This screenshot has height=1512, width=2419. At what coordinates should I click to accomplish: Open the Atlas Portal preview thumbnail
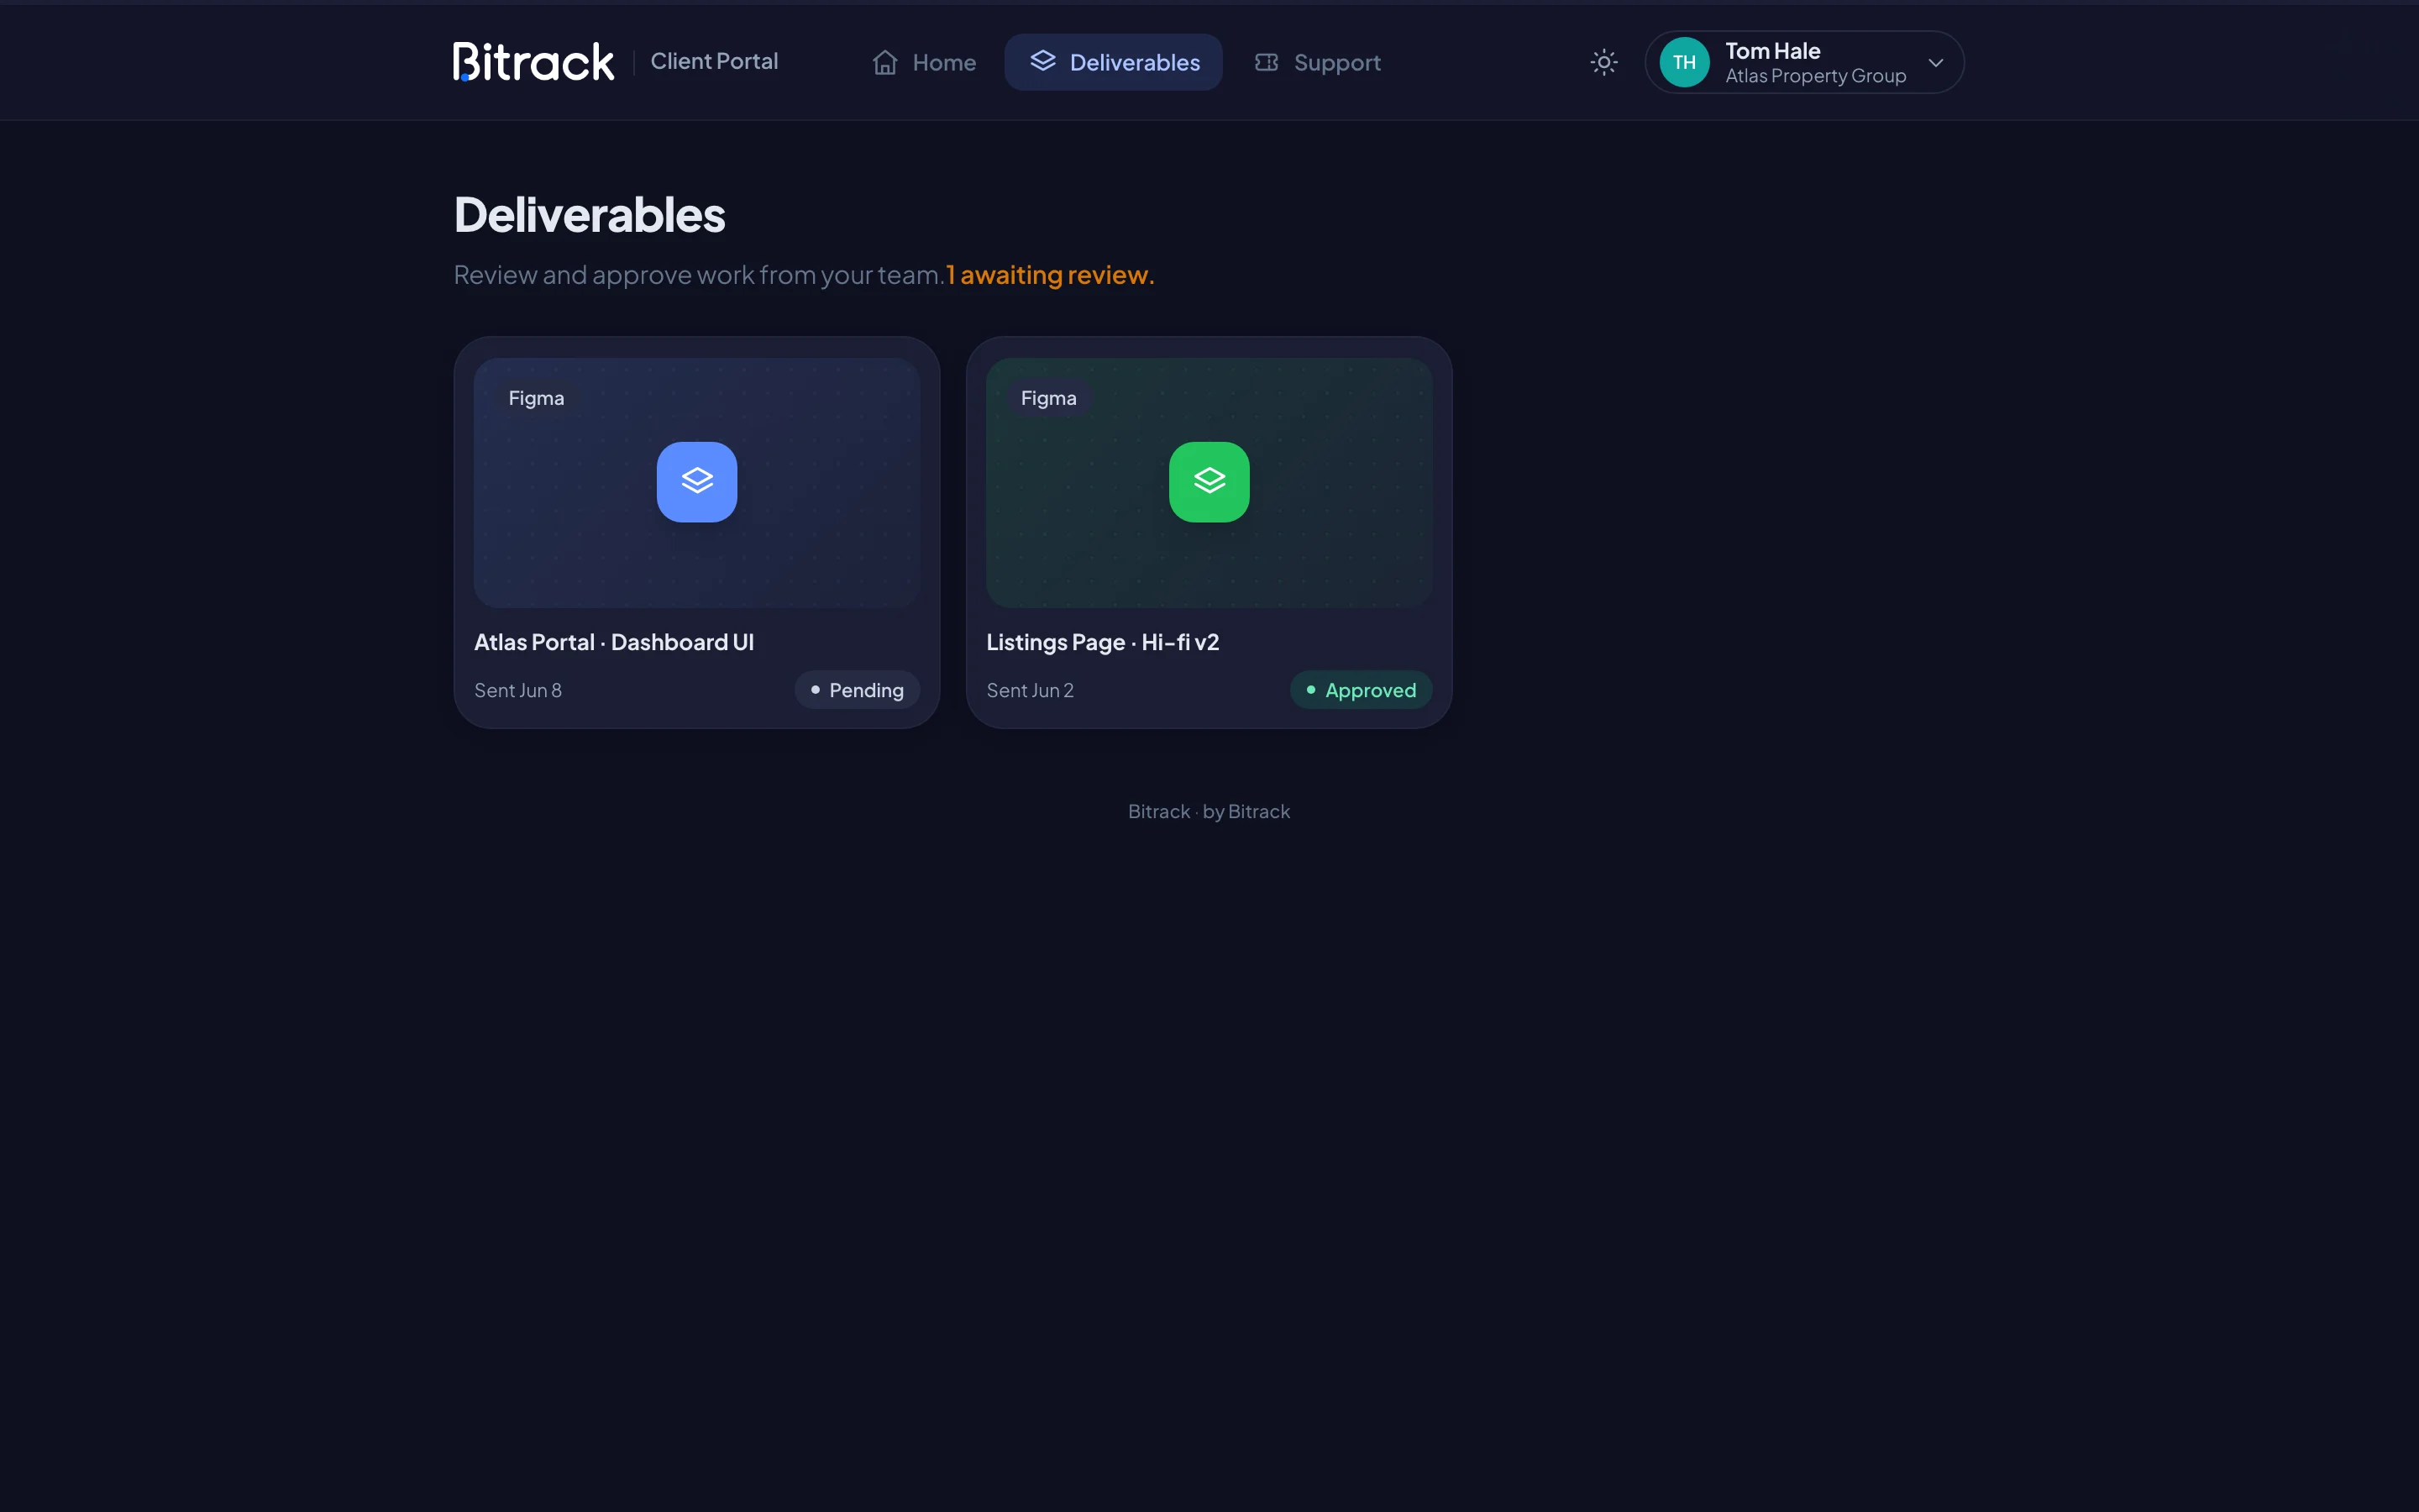pos(696,482)
